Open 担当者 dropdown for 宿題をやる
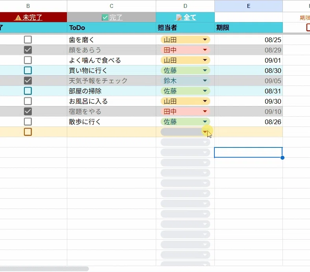This screenshot has width=310, height=272. [205, 111]
